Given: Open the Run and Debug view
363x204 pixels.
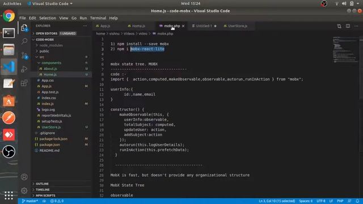Looking at the screenshot, I should coord(24,69).
